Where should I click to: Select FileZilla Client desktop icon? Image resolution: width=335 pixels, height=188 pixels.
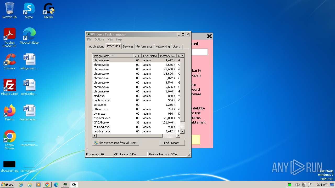click(9, 87)
